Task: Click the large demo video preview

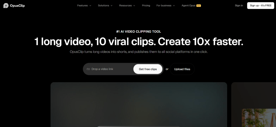Action: coord(139,104)
